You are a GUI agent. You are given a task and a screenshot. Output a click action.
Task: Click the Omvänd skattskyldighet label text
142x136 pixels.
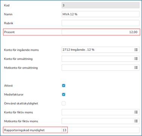tap(21, 104)
